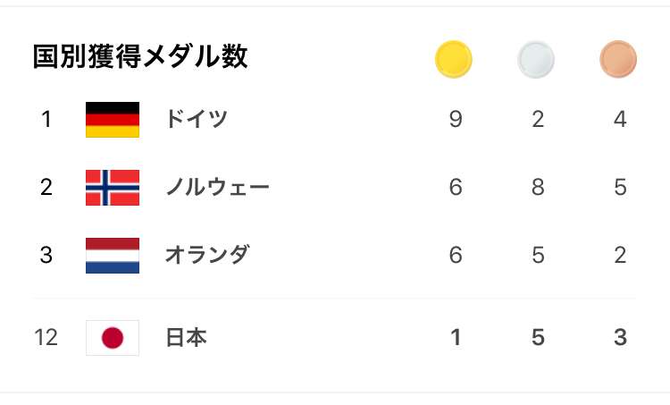The height and width of the screenshot is (405, 670).
Task: Click Norway's bronze medal count 5
Action: (x=621, y=187)
